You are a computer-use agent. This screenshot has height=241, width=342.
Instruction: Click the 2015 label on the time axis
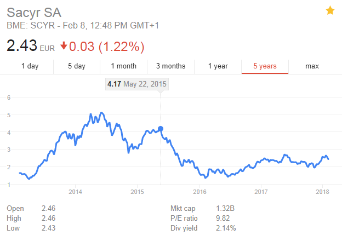137,192
